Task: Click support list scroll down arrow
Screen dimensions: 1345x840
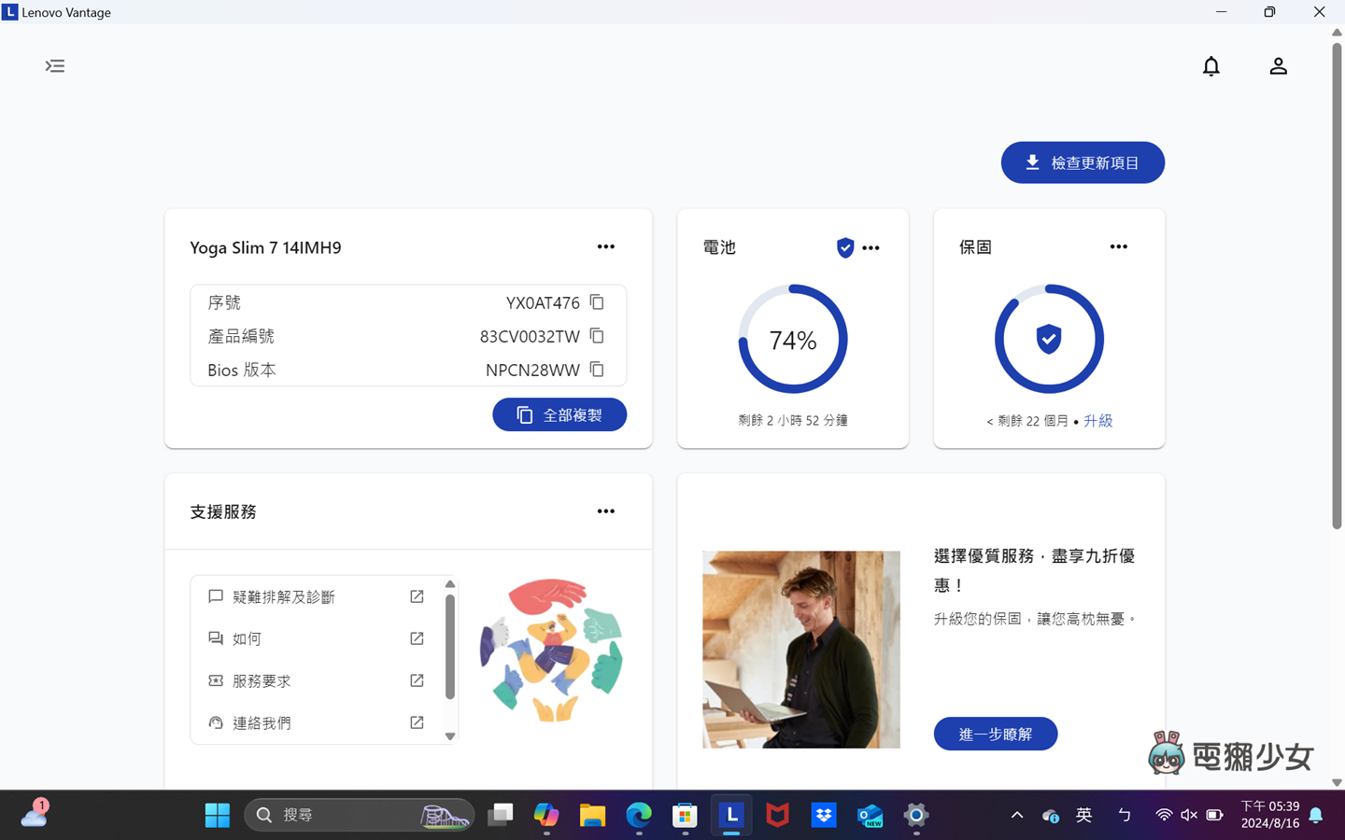Action: tap(450, 736)
